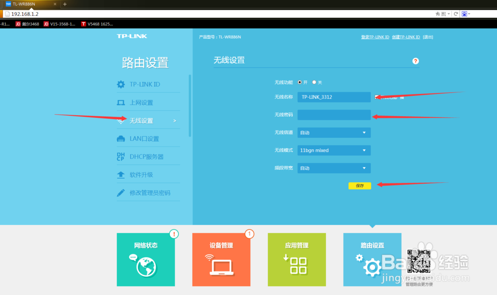Click the Baidu paw icon in toolbar

pyautogui.click(x=464, y=14)
